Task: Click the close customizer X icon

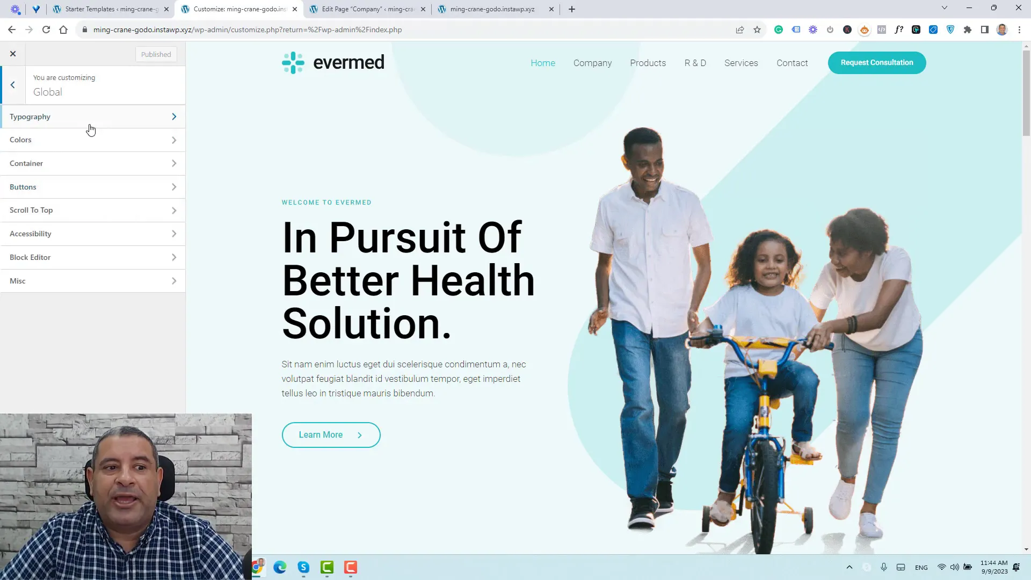Action: coord(13,54)
